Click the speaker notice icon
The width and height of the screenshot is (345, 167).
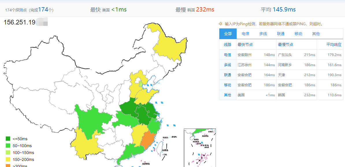220,24
